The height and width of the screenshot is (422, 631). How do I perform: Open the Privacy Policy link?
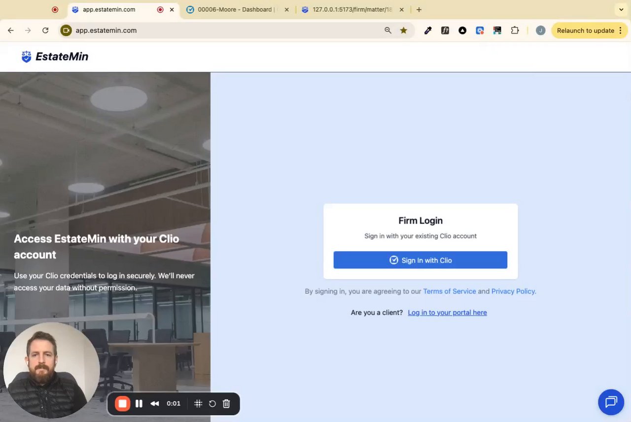[513, 291]
